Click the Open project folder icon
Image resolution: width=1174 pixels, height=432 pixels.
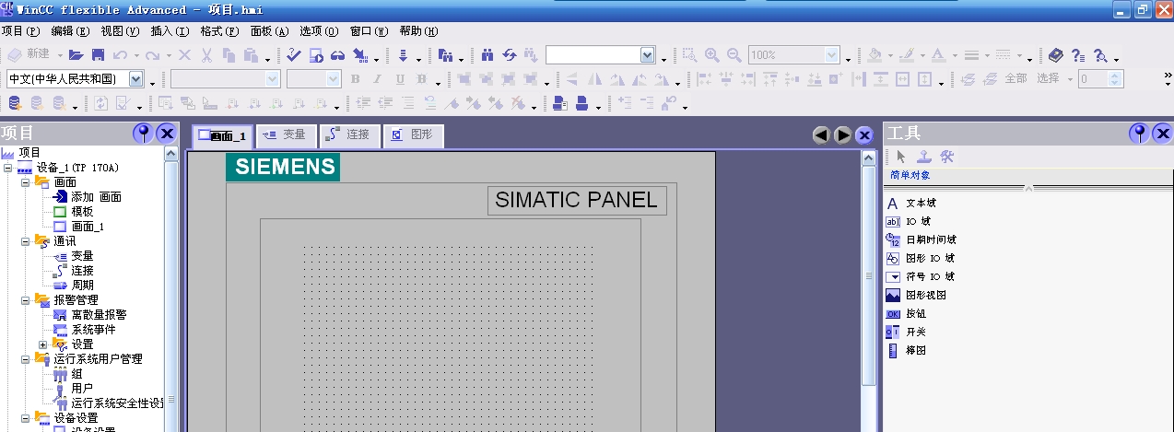click(x=76, y=55)
